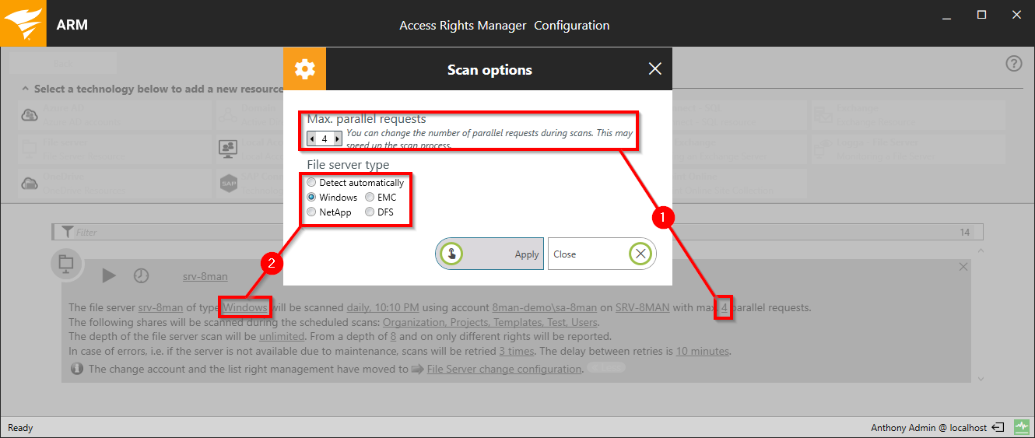Apply the scan options
The image size is (1035, 438).
tap(489, 254)
